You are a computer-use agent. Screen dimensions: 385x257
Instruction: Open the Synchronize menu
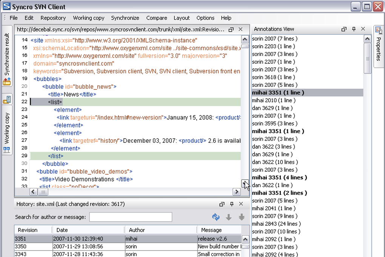[125, 18]
